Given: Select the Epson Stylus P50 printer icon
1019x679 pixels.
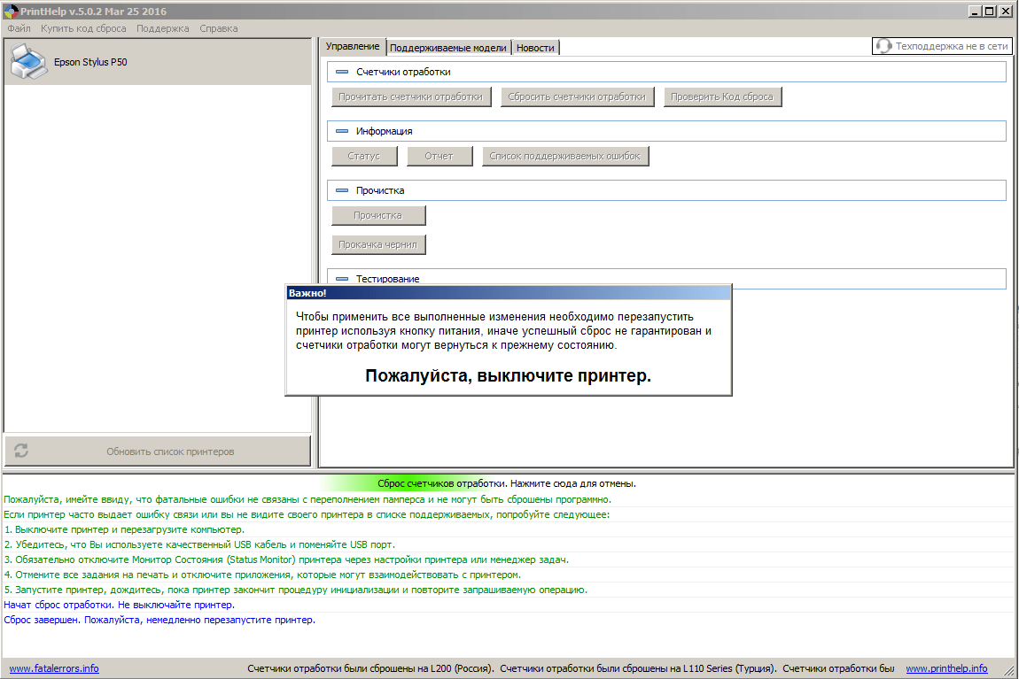Looking at the screenshot, I should click(x=28, y=62).
